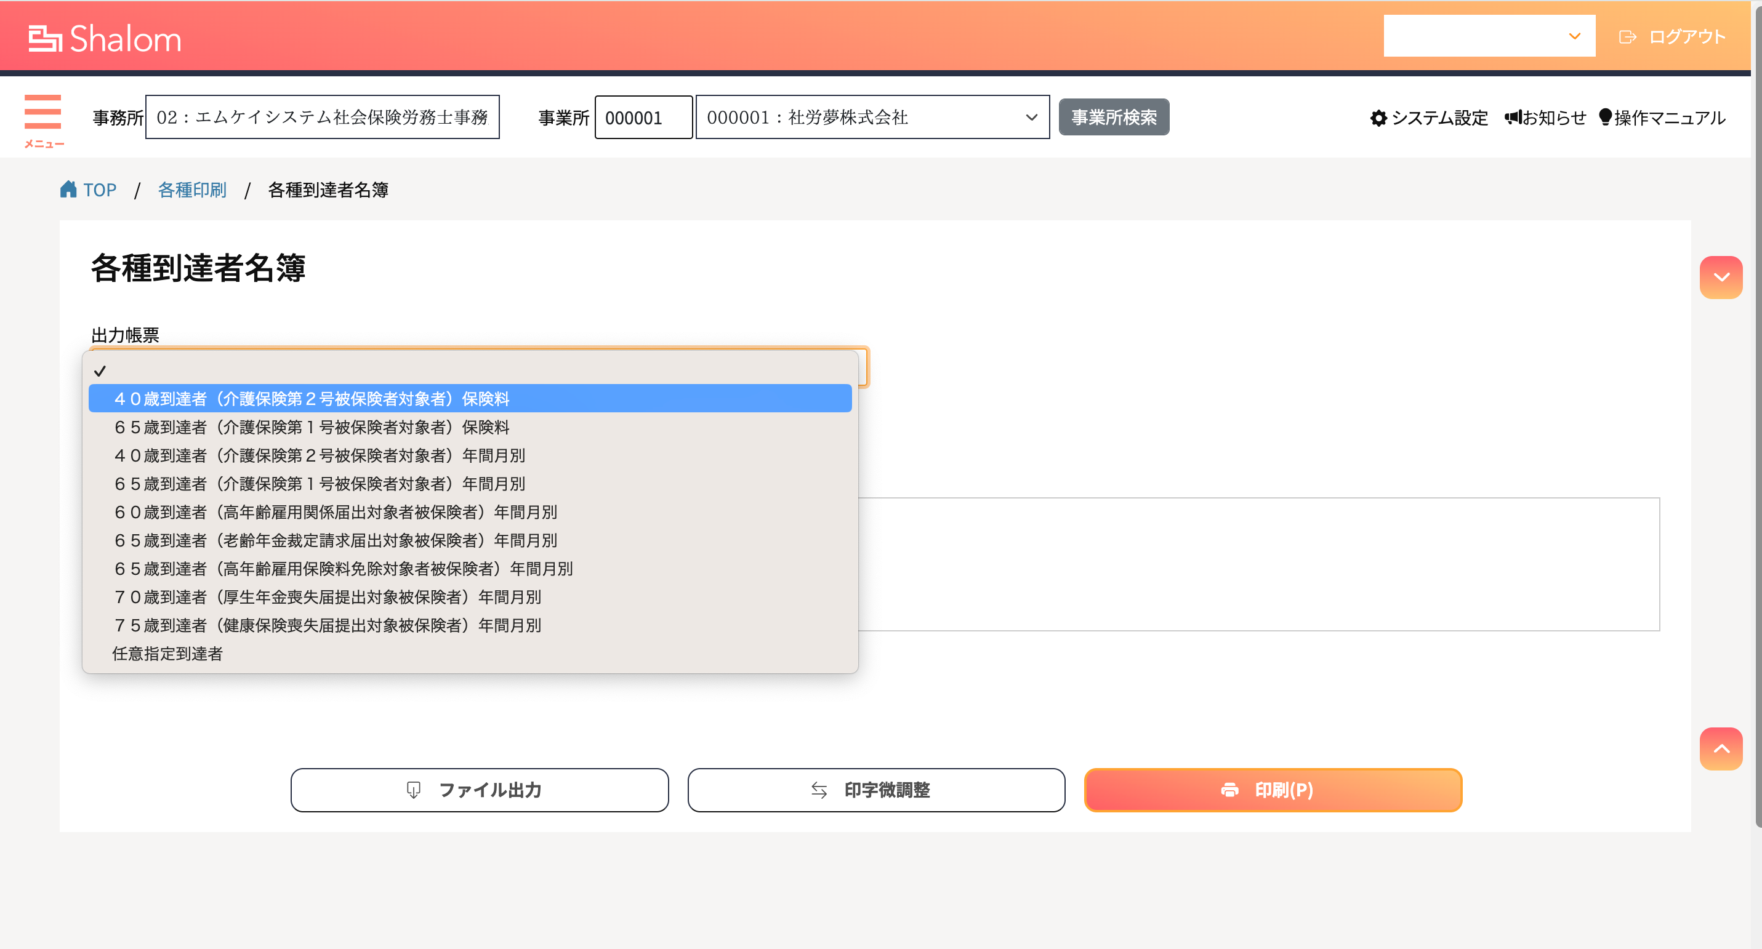
Task: Click the 出力帳票 label
Action: [x=125, y=335]
